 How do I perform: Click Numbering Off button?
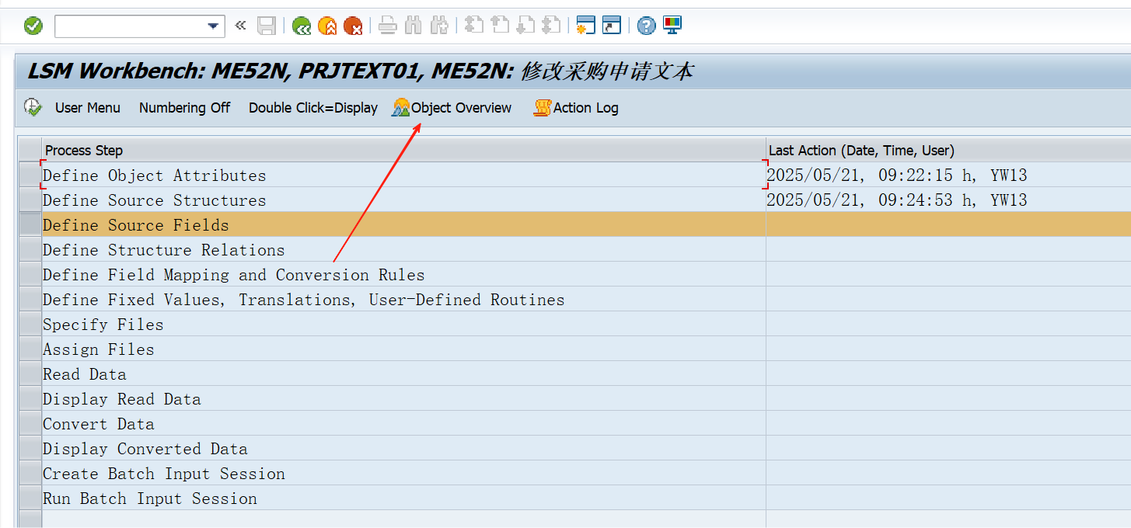[184, 108]
